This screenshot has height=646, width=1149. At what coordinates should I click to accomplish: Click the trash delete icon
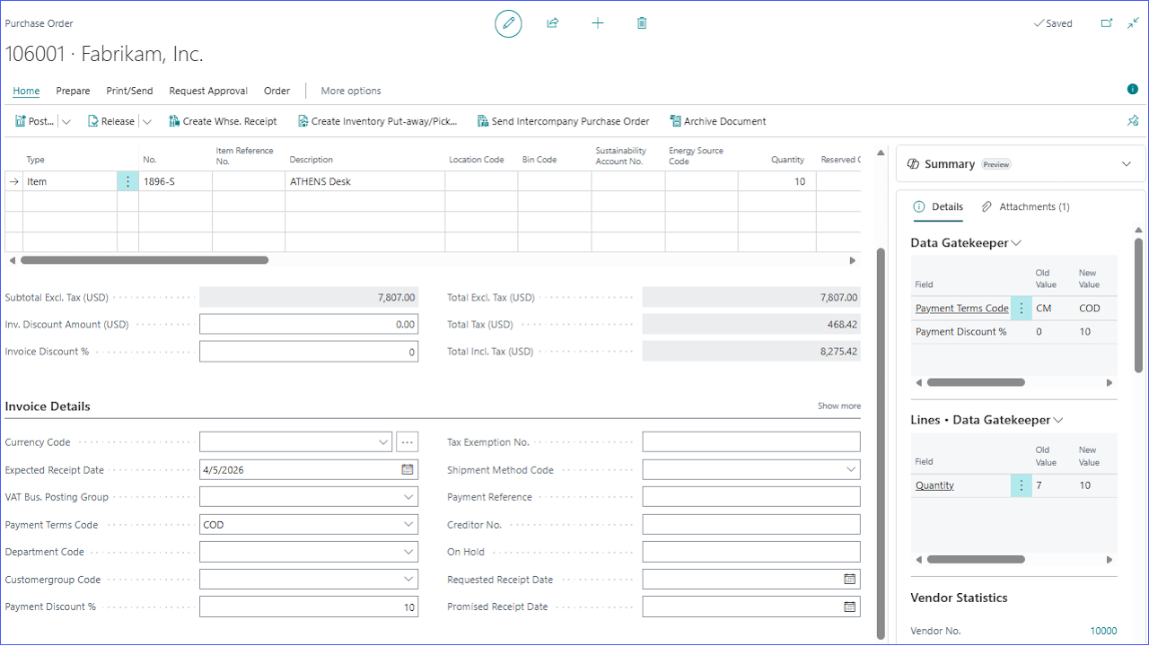[x=642, y=23]
